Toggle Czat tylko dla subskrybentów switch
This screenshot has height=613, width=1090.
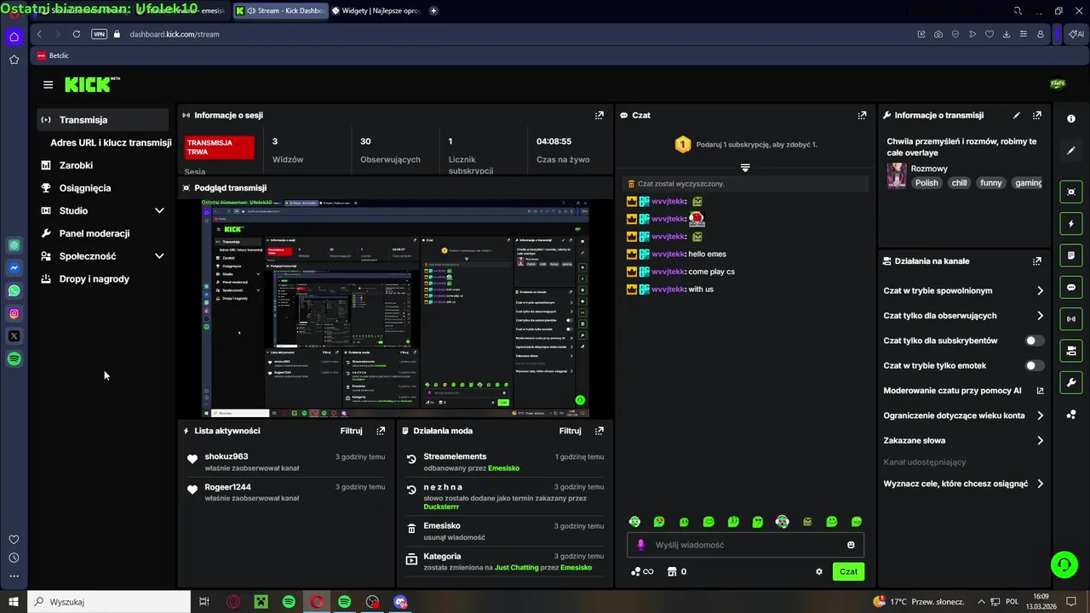click(1034, 341)
